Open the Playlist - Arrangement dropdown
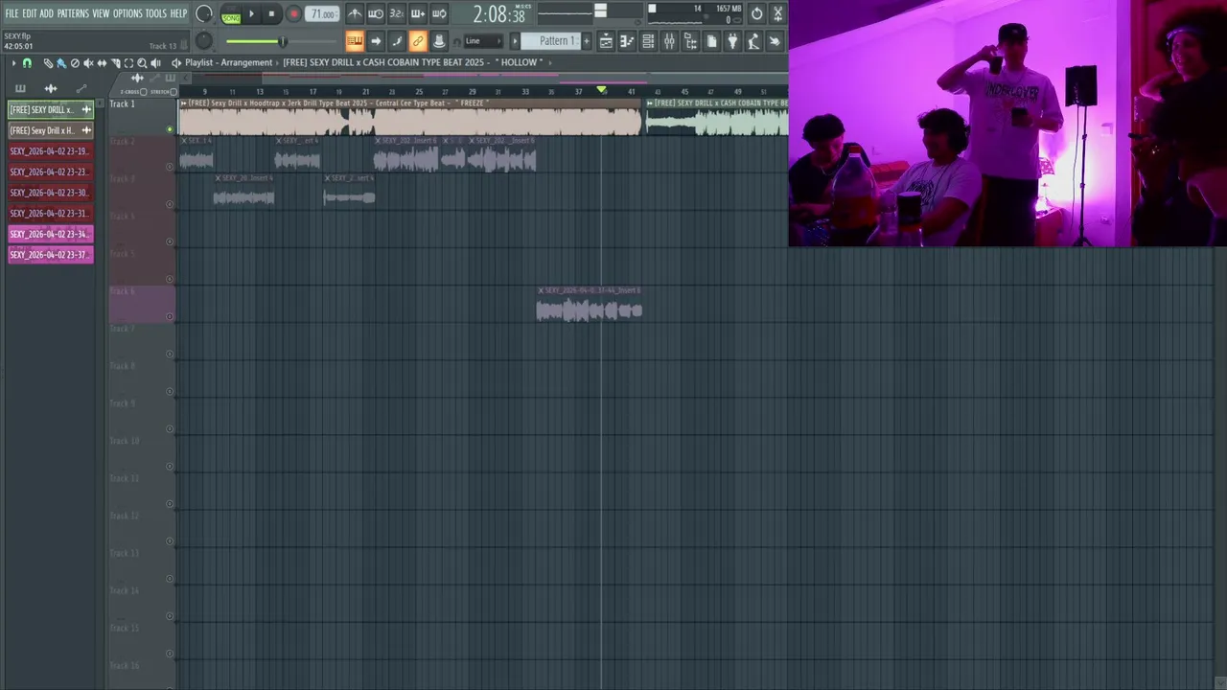 228,62
